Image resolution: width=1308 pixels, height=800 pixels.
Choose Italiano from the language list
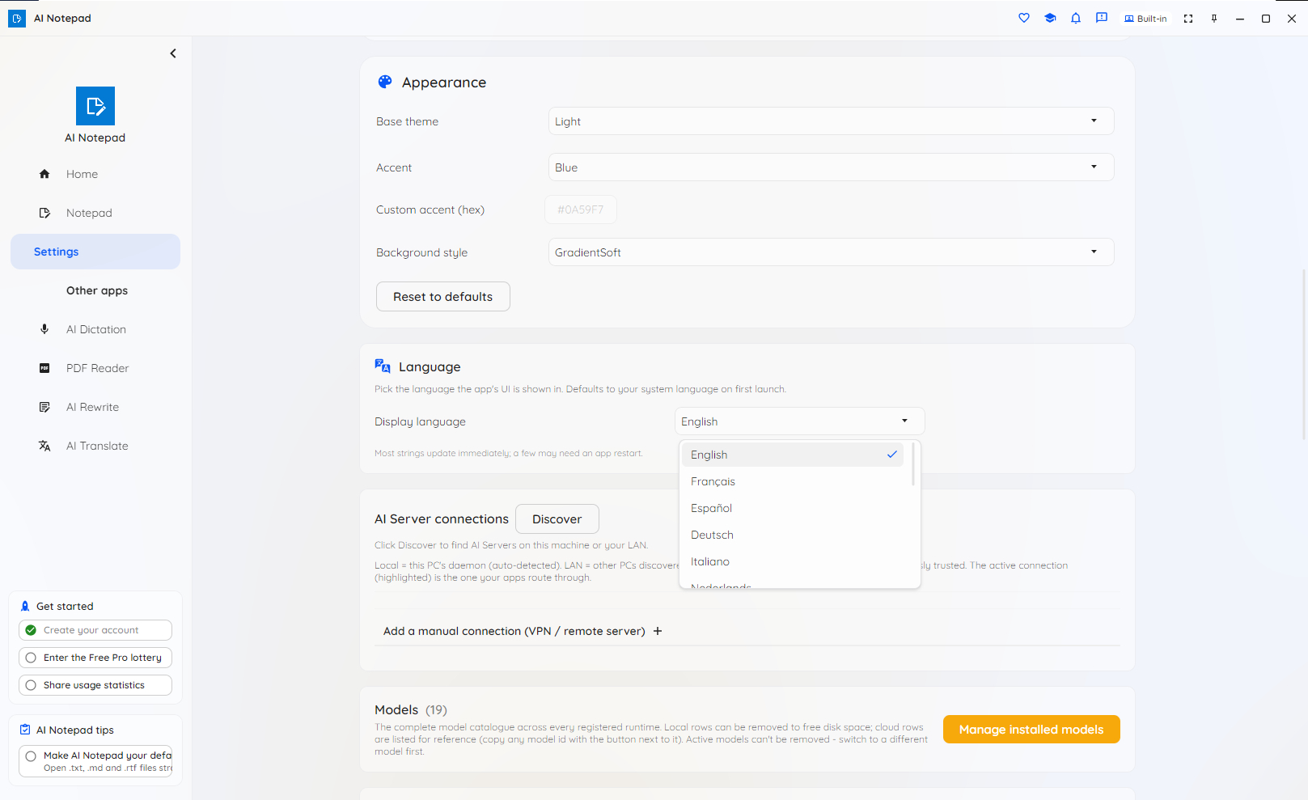pos(793,561)
